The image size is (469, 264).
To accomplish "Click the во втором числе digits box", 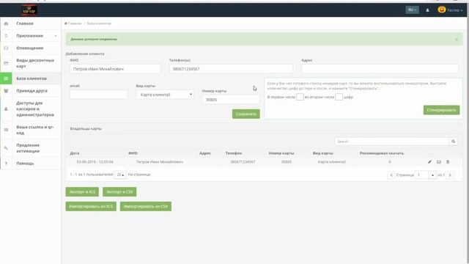I will 339,97.
